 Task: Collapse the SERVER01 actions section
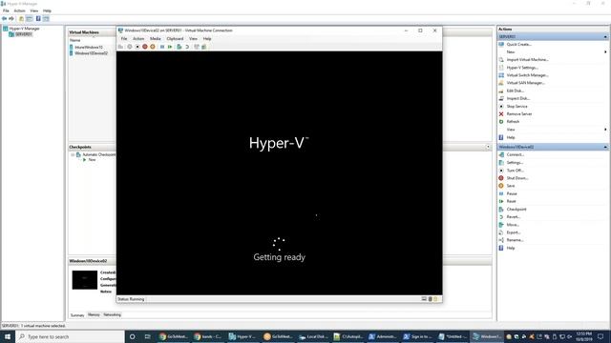point(605,36)
